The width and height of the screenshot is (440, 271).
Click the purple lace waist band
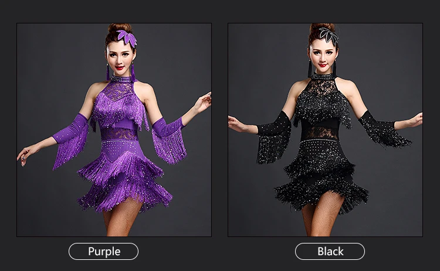click(x=118, y=135)
